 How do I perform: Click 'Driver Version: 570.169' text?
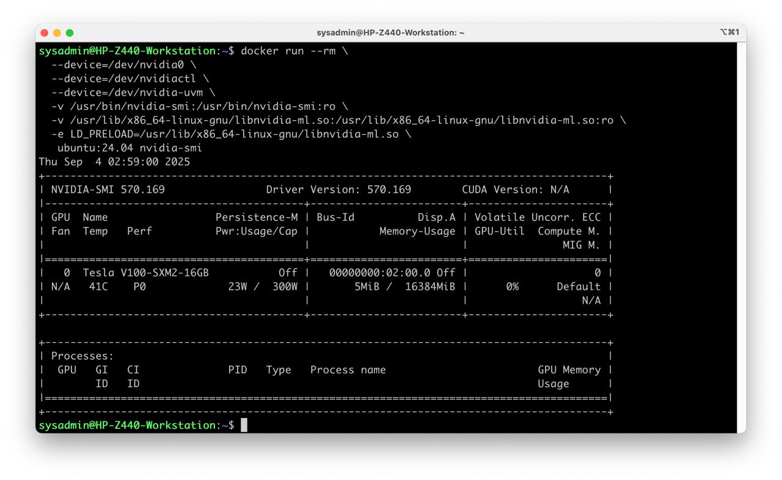click(338, 190)
